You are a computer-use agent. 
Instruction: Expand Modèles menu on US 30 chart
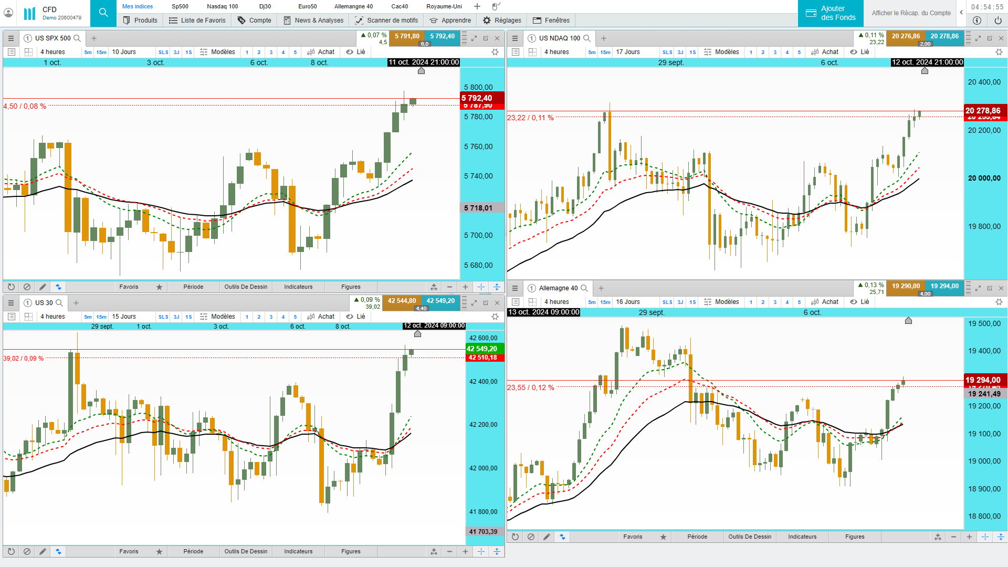tap(217, 317)
